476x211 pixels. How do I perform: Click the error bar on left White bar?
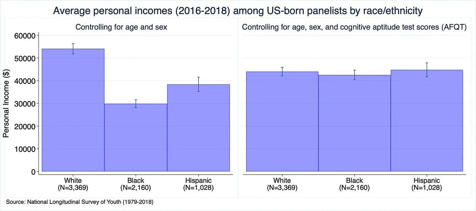tap(73, 49)
